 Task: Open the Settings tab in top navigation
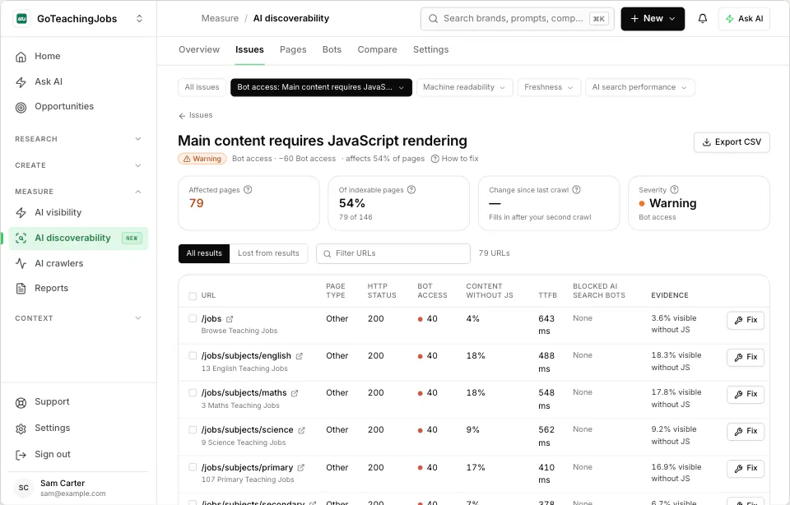click(430, 49)
